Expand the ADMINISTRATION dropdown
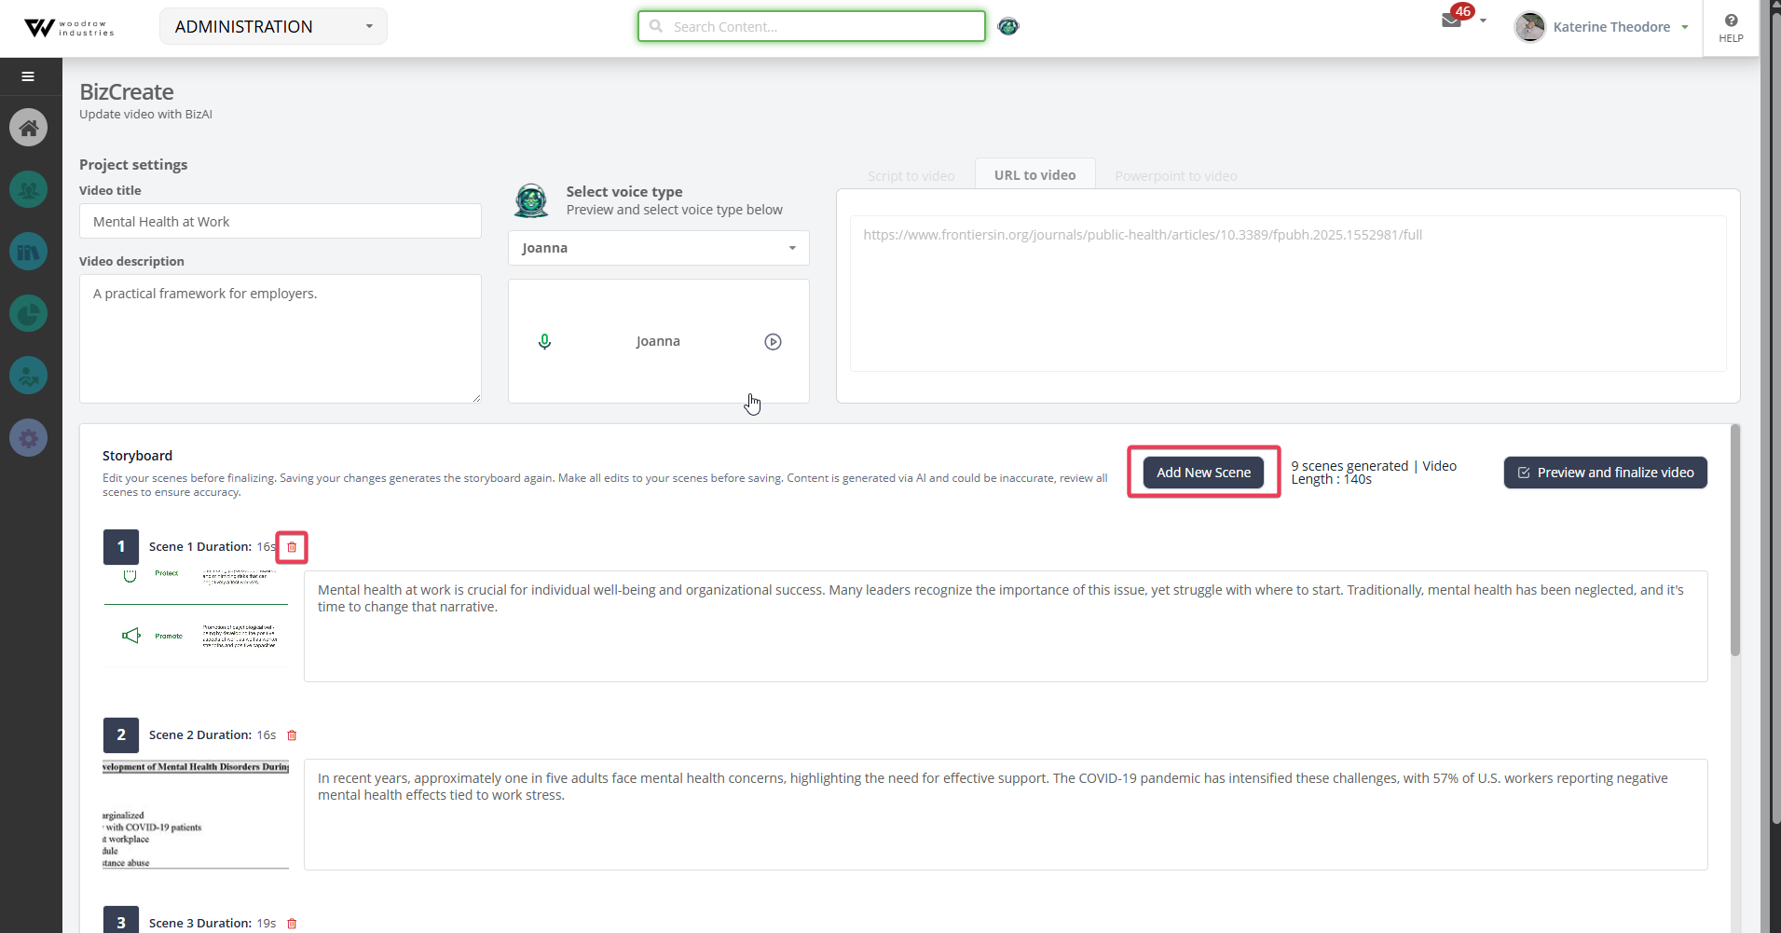 [x=273, y=26]
